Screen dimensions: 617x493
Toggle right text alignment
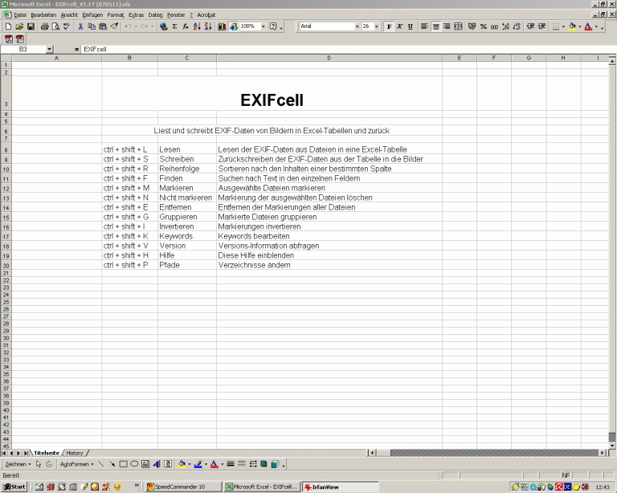pyautogui.click(x=447, y=26)
